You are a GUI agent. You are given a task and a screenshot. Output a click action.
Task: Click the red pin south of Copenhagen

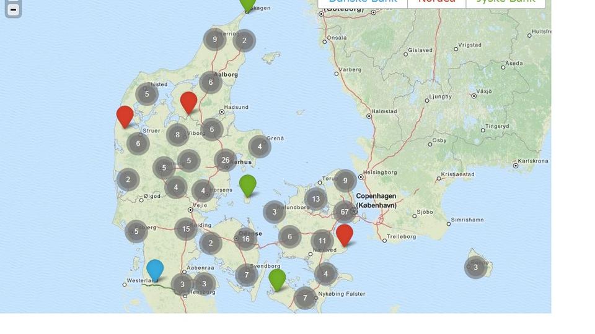[344, 234]
